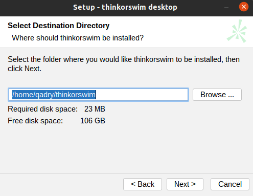Image resolution: width=253 pixels, height=196 pixels.
Task: Click the folder selection instruction text
Action: click(124, 64)
